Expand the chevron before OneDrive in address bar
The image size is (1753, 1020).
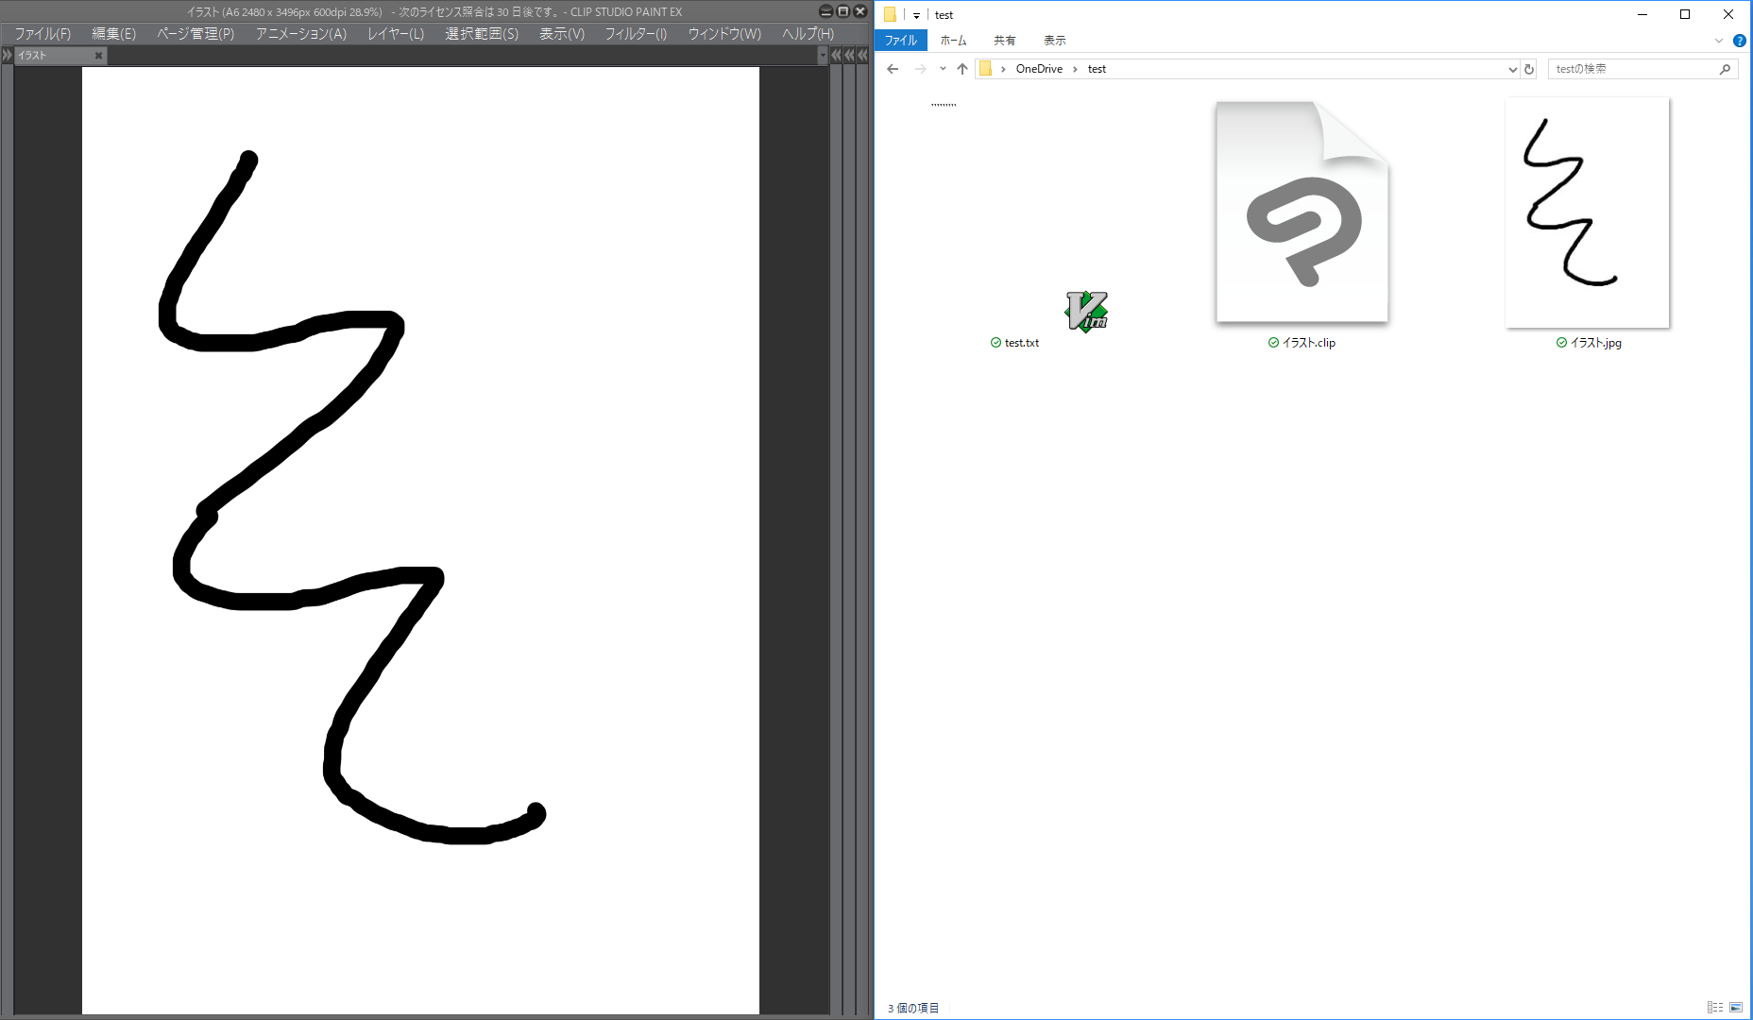click(x=1003, y=69)
